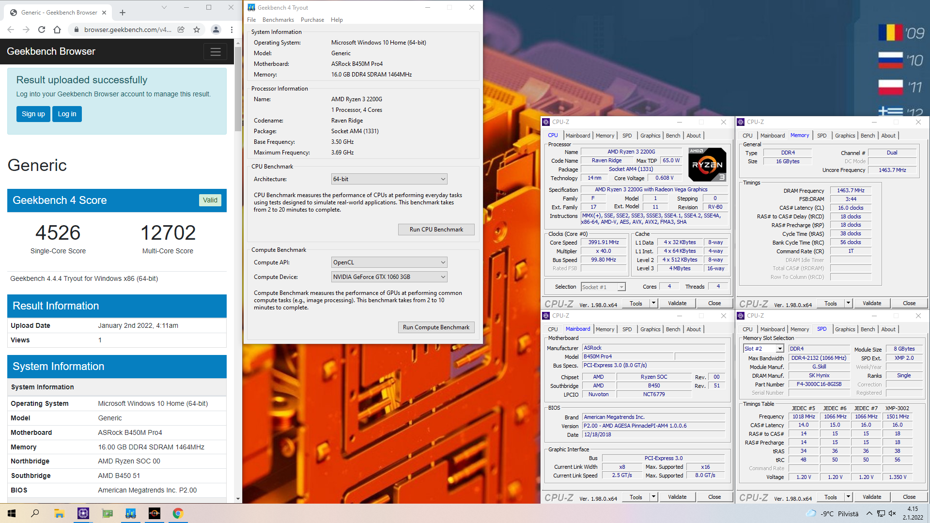Image resolution: width=930 pixels, height=523 pixels.
Task: Open the network tray icon
Action: (881, 513)
